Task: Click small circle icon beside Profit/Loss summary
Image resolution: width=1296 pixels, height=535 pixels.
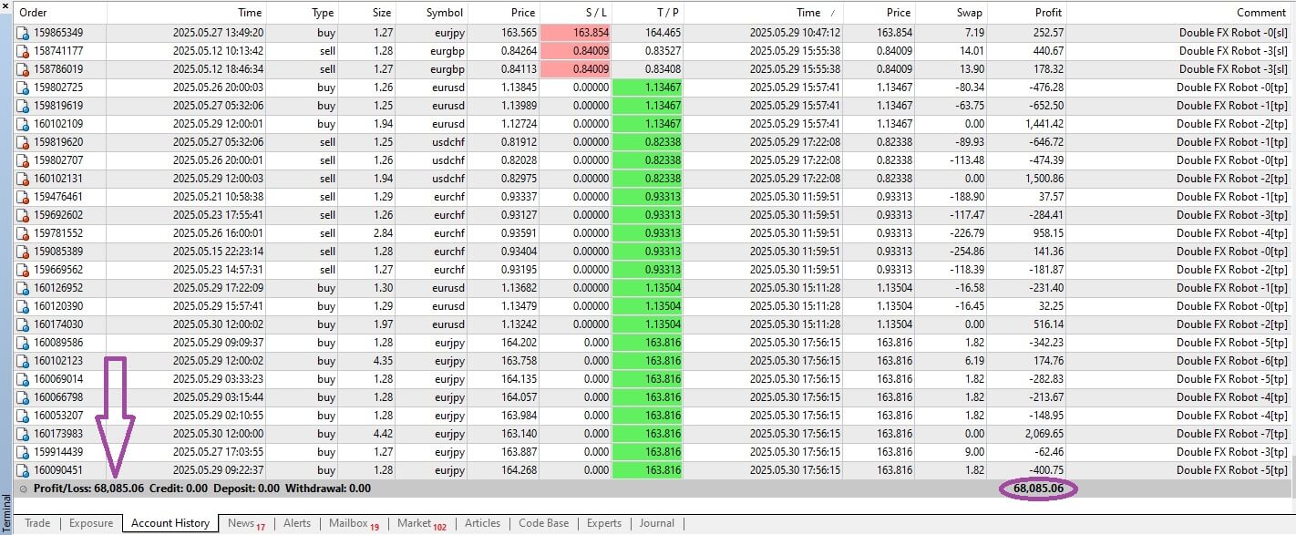Action: pyautogui.click(x=24, y=489)
